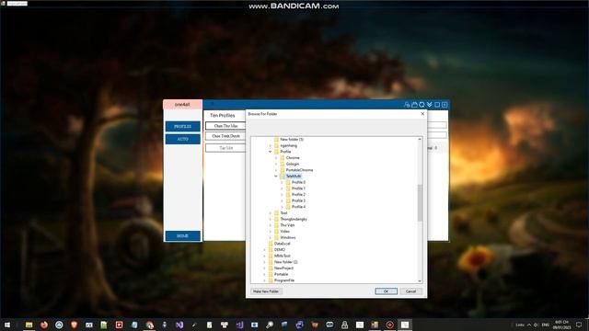Select the Profile 4 folder
The height and width of the screenshot is (331, 589).
coord(298,207)
